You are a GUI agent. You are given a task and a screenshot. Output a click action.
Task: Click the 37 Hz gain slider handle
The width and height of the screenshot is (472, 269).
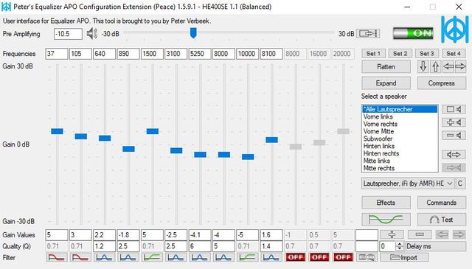click(x=57, y=131)
